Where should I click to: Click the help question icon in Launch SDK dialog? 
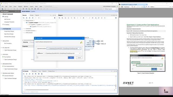pos(37,57)
